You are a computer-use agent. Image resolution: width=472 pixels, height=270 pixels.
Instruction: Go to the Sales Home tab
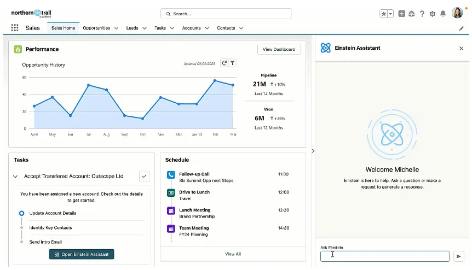click(x=63, y=28)
